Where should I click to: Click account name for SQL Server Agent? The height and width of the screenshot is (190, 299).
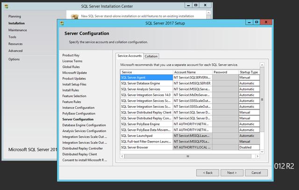(192, 77)
